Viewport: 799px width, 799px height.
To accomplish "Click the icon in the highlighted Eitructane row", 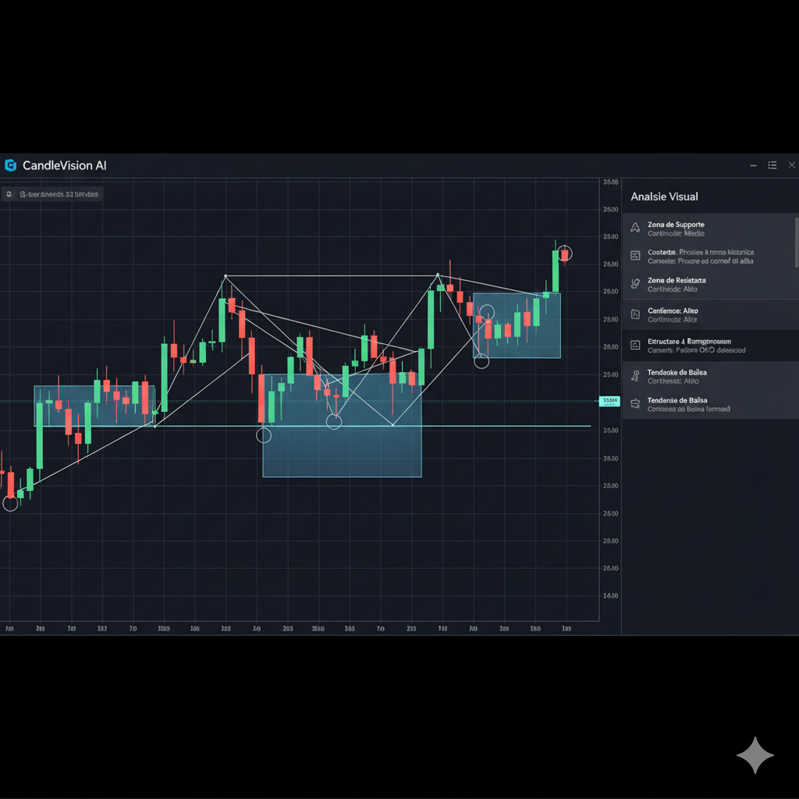I will [634, 345].
